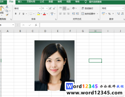Viewport: 125px width, 97px height.
Task: Click the Paste clipboard icon
Action: (x=2, y=9)
